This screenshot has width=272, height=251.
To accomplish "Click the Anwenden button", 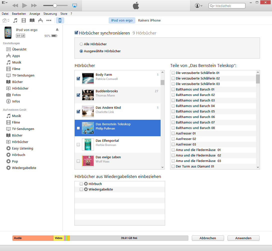I will (x=243, y=238).
